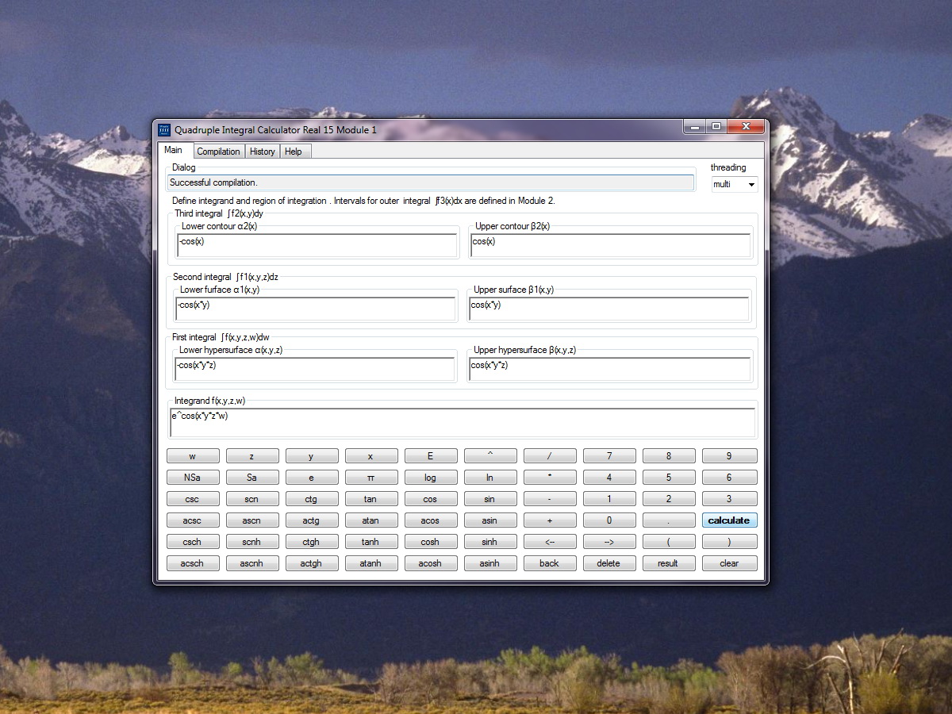Click the asinh function key
The height and width of the screenshot is (714, 952).
pyautogui.click(x=490, y=563)
